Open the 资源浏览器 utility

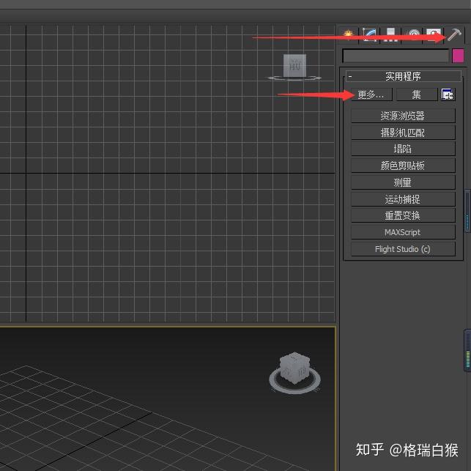403,116
